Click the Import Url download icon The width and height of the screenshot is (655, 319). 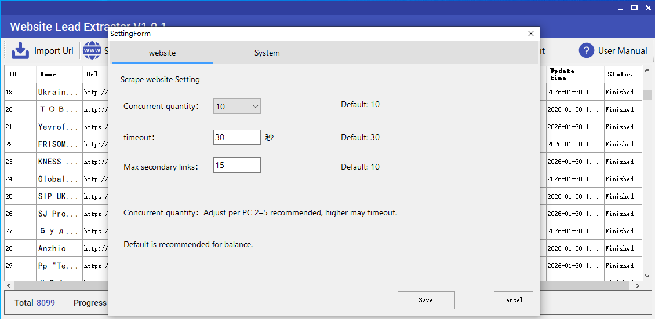point(20,51)
